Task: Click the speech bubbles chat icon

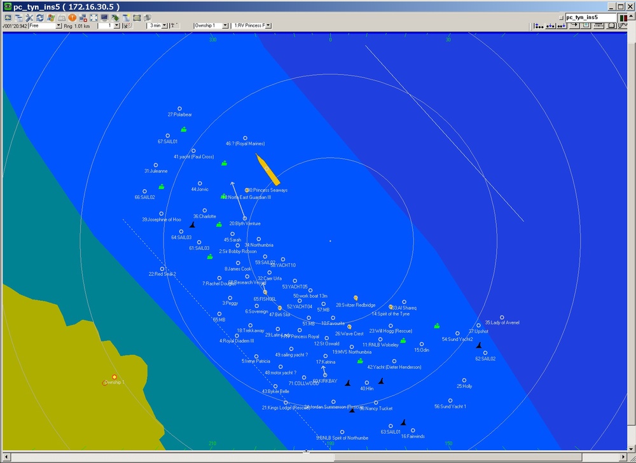Action: point(147,18)
